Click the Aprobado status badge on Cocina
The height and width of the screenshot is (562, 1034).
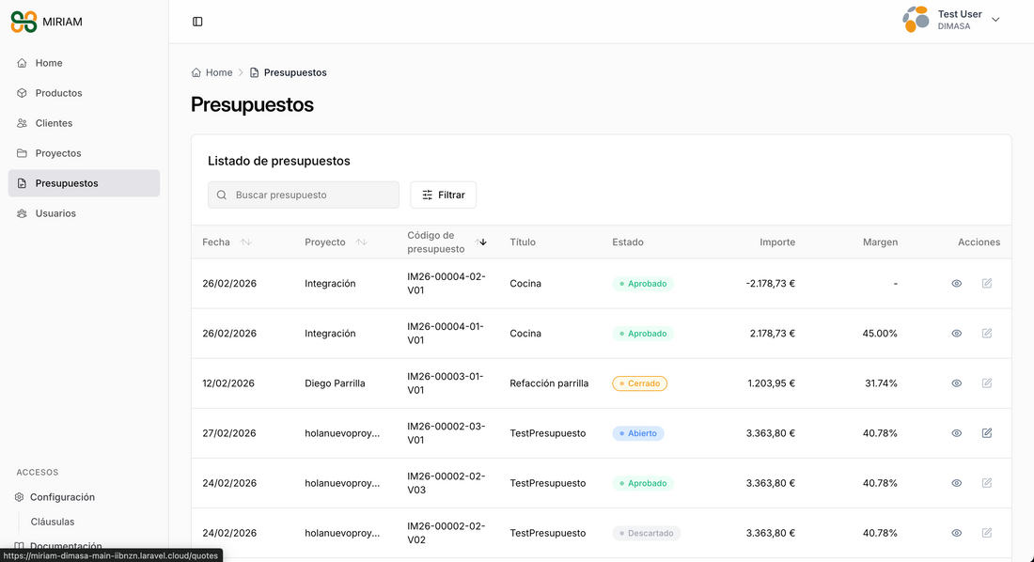coord(643,283)
